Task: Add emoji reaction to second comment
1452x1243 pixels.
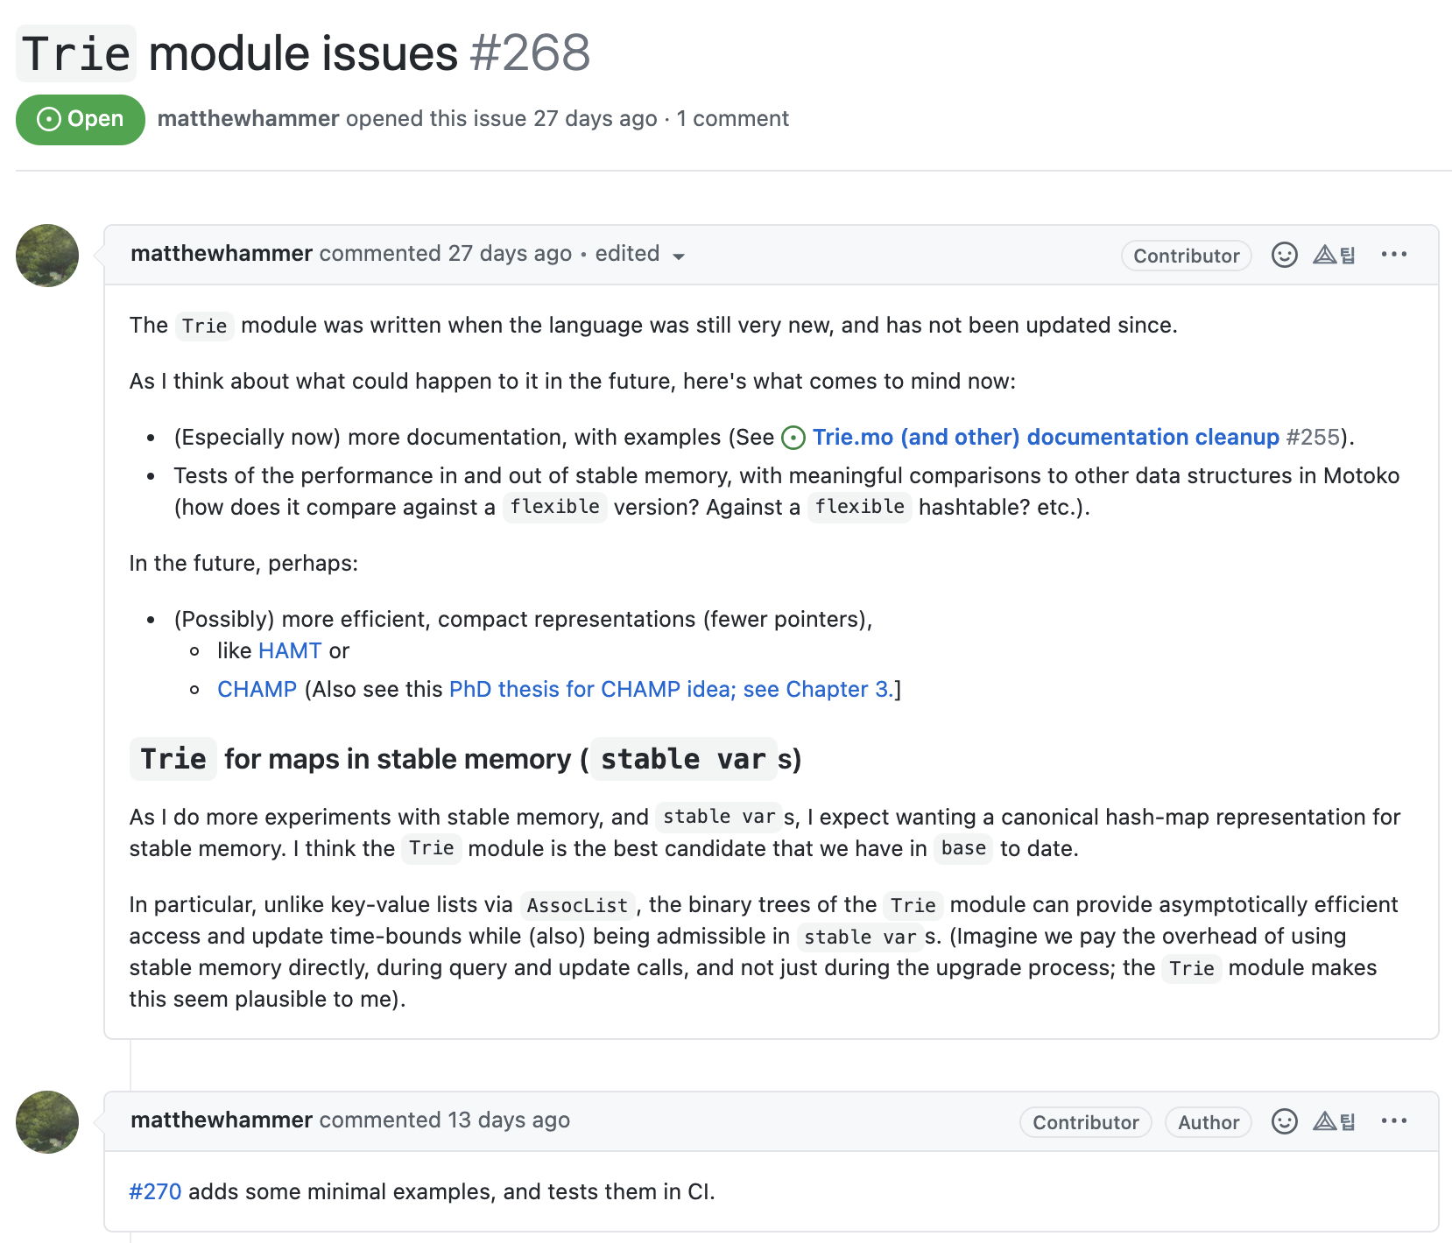Action: point(1284,1121)
